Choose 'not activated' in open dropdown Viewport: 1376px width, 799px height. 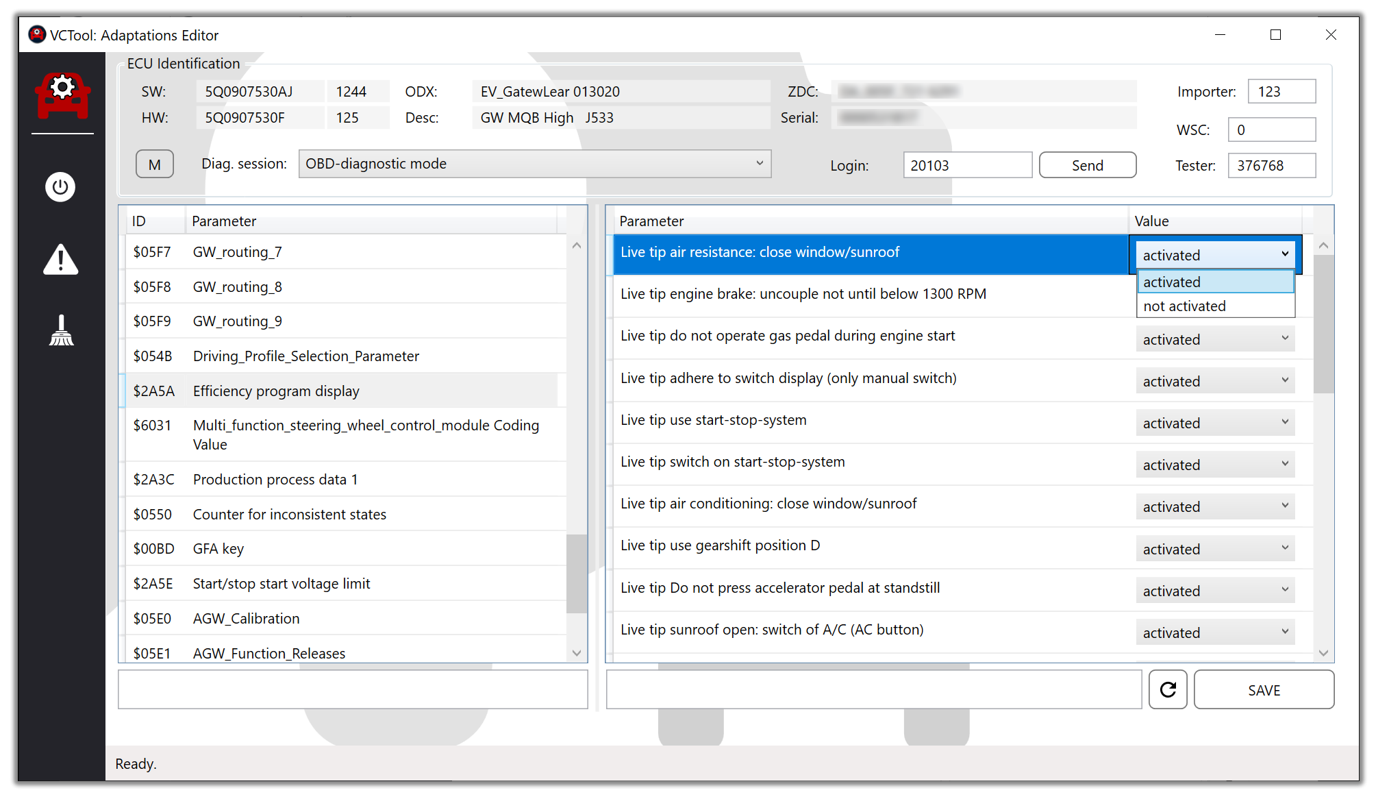[1214, 306]
